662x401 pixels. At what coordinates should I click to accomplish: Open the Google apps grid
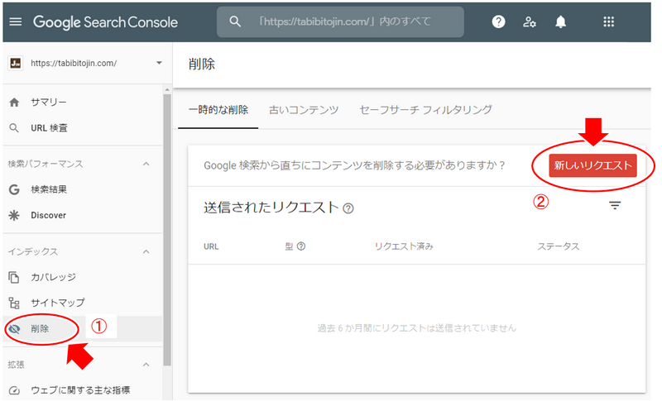608,21
